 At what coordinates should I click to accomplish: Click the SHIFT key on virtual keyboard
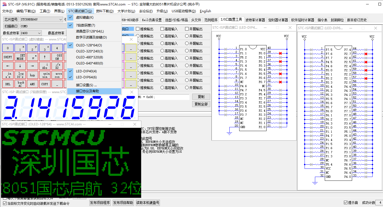8,57
